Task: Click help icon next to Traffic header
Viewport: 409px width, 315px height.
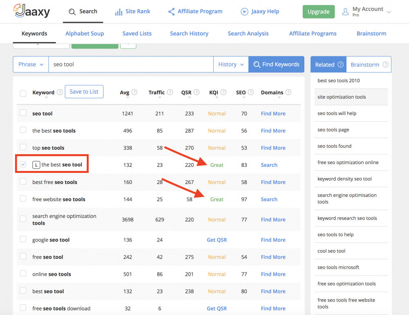Action: coord(170,92)
